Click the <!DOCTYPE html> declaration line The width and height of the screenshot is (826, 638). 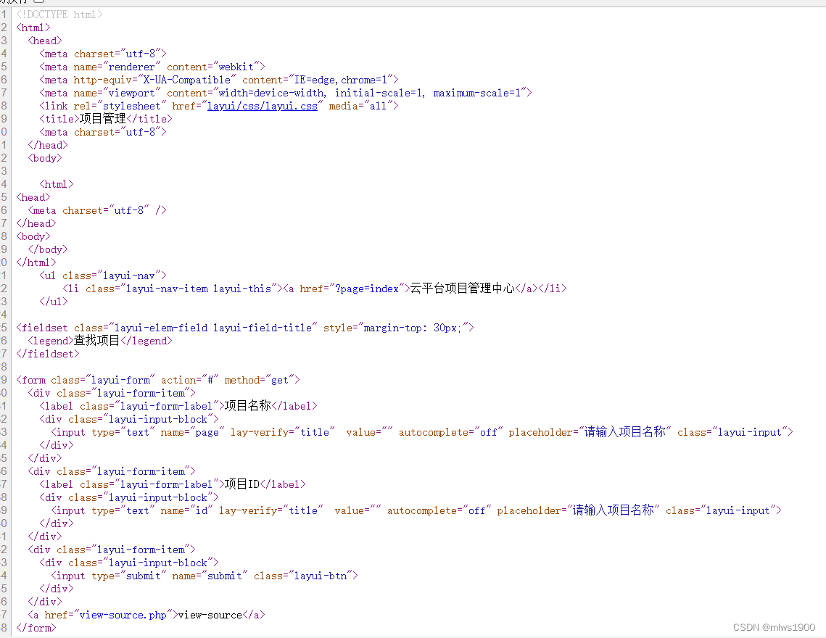(59, 14)
